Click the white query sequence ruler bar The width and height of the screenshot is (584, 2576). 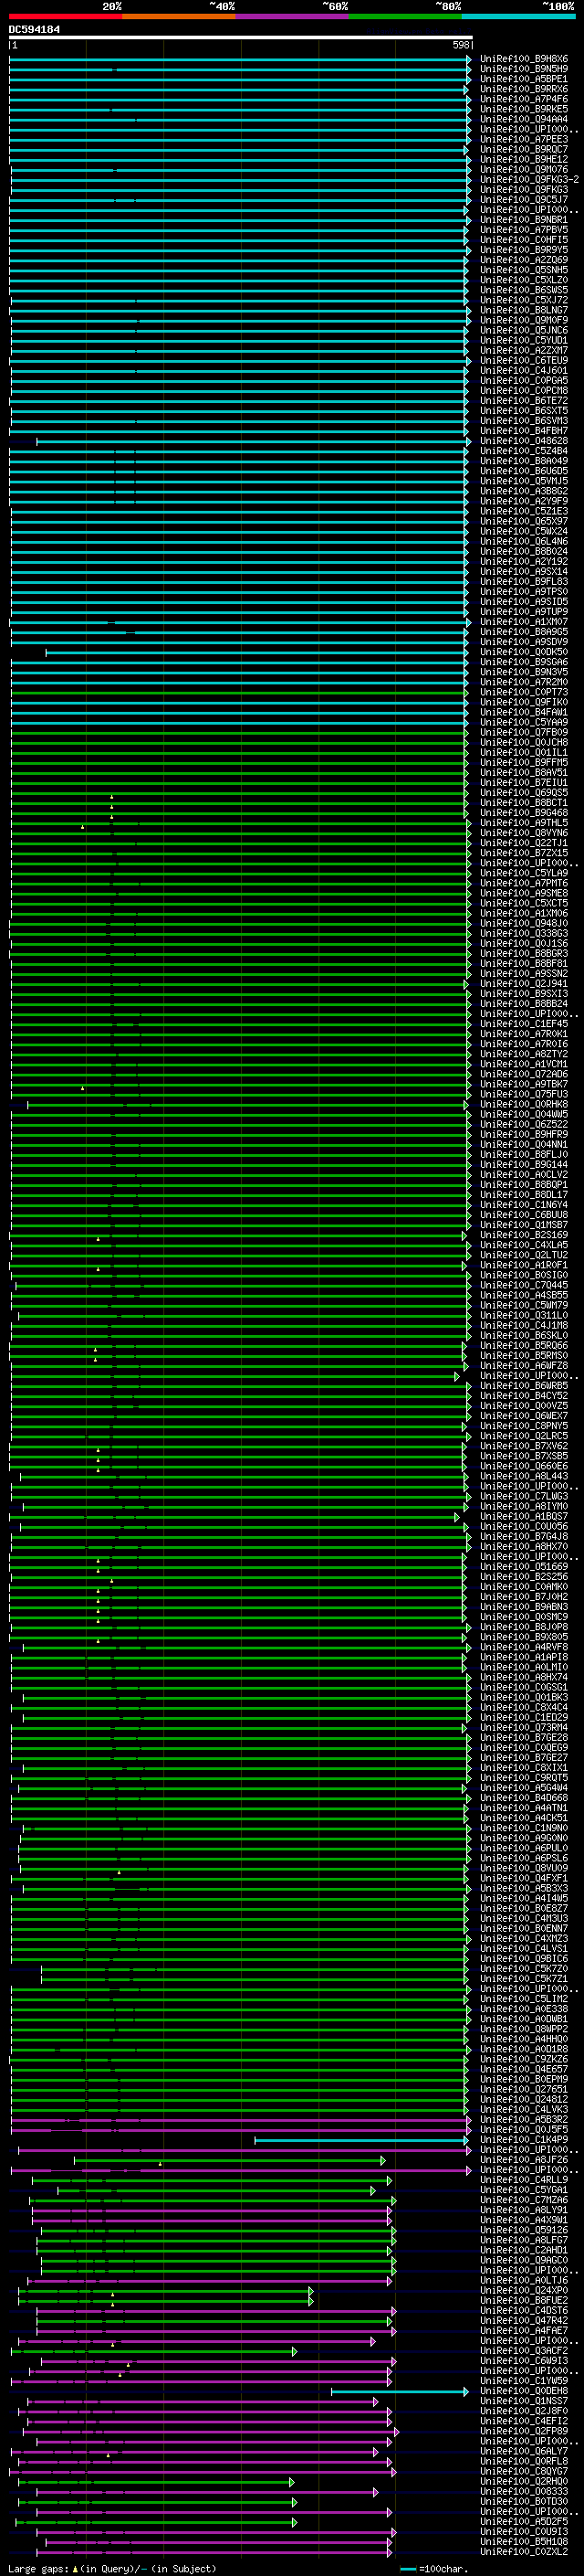pyautogui.click(x=241, y=37)
